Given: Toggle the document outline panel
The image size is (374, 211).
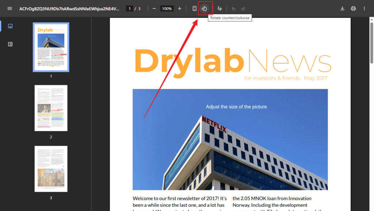Looking at the screenshot, I should (x=10, y=44).
